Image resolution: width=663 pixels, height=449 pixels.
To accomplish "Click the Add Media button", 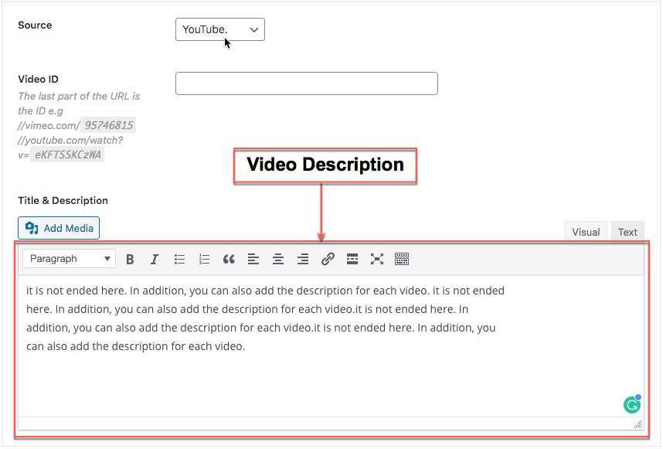I will (x=59, y=228).
